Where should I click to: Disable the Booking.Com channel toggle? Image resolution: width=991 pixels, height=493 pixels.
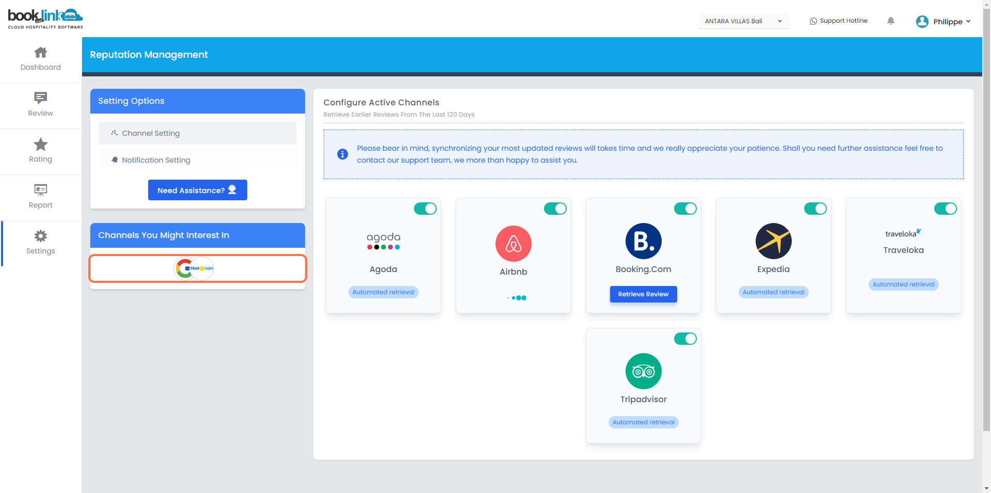pyautogui.click(x=685, y=209)
